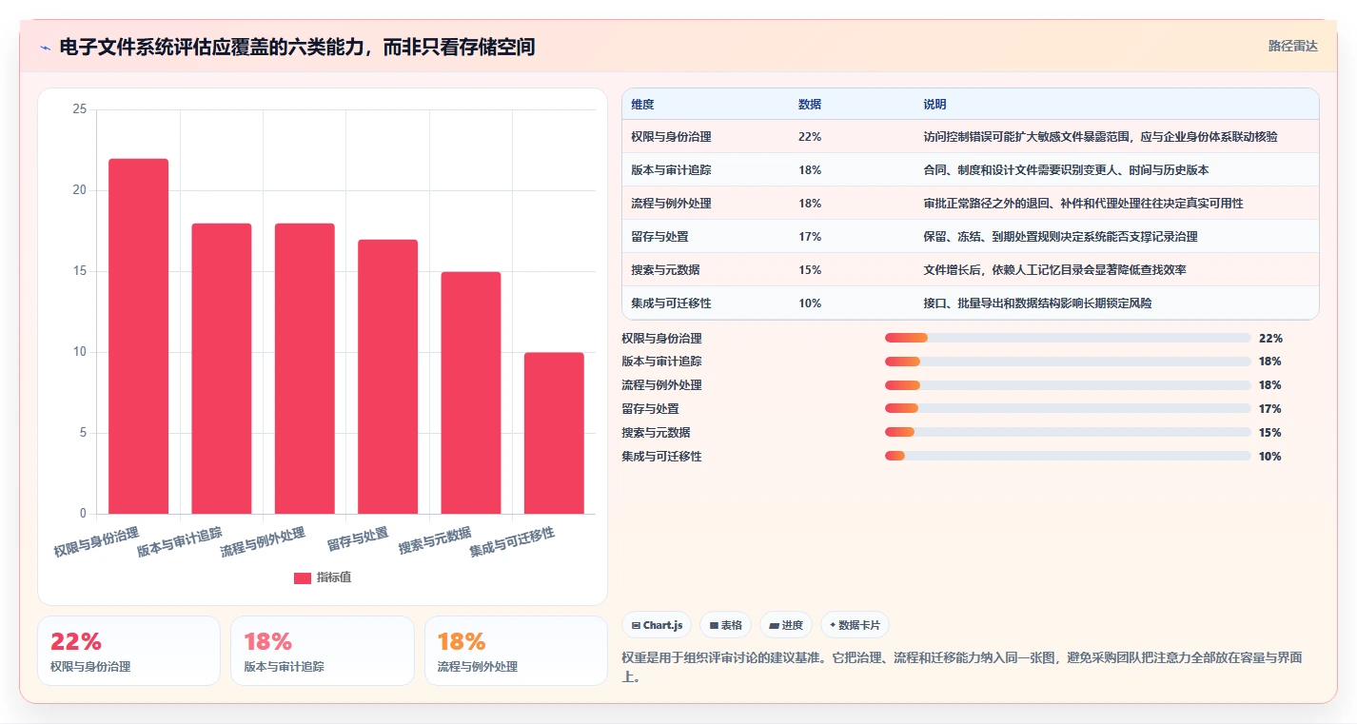
Task: Click the 流程与例外处理 progress bar
Action: (x=1068, y=385)
